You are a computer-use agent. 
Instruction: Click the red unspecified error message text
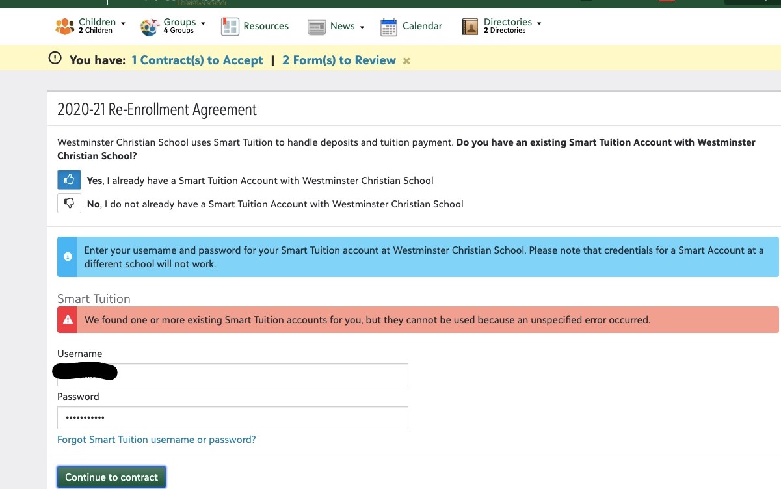click(367, 320)
